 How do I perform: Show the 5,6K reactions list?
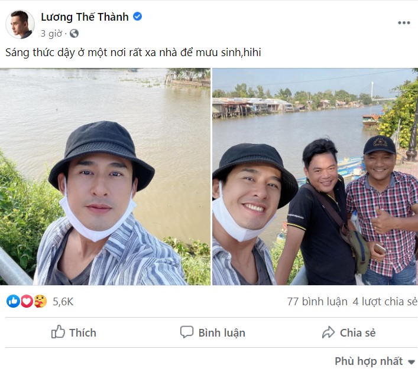coord(63,301)
